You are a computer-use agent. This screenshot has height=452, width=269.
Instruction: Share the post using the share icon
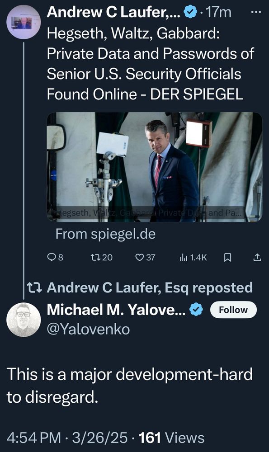[x=258, y=257]
